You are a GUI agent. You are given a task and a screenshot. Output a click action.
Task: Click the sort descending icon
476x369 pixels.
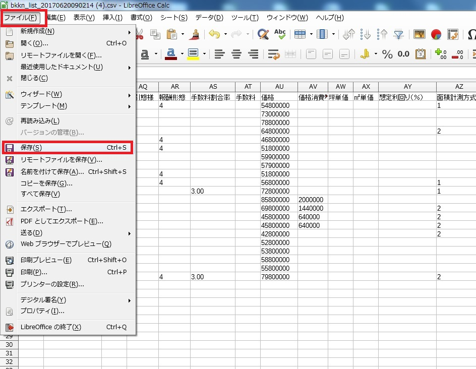(x=382, y=34)
